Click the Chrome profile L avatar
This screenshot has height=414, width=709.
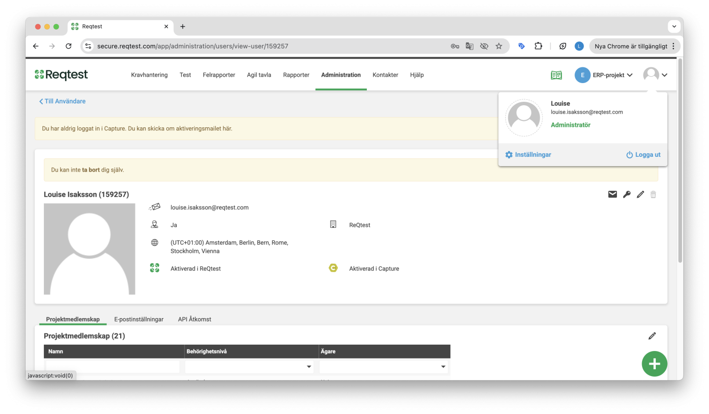579,46
